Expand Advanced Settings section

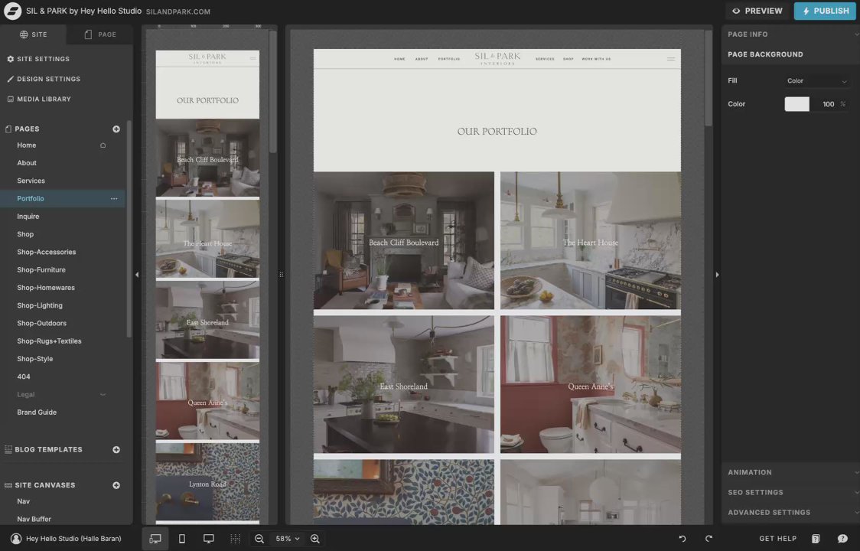[x=790, y=513]
